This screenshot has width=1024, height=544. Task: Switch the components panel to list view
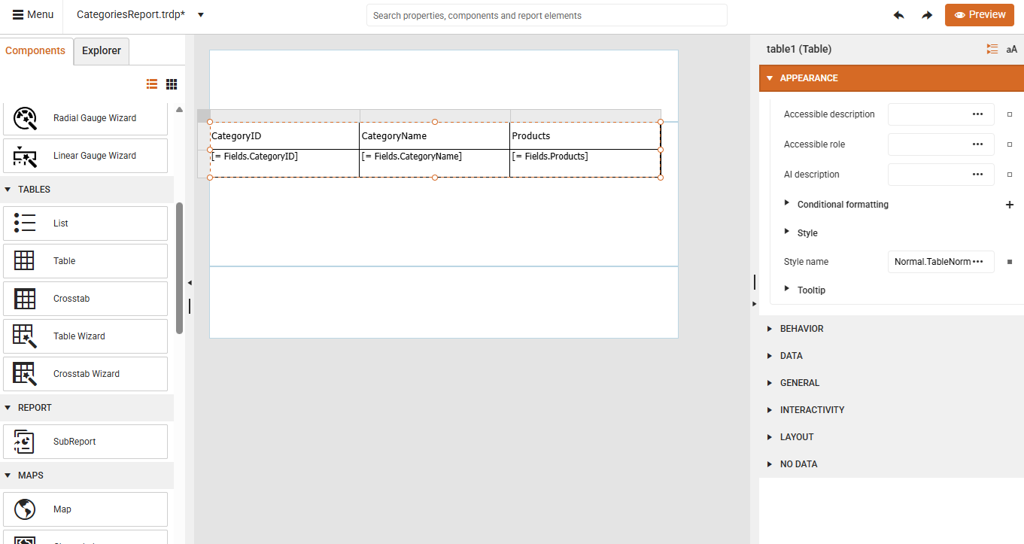tap(151, 84)
